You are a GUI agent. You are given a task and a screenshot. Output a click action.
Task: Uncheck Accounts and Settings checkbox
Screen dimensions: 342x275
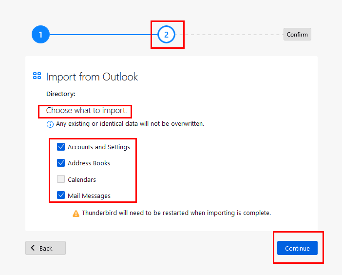tap(61, 147)
